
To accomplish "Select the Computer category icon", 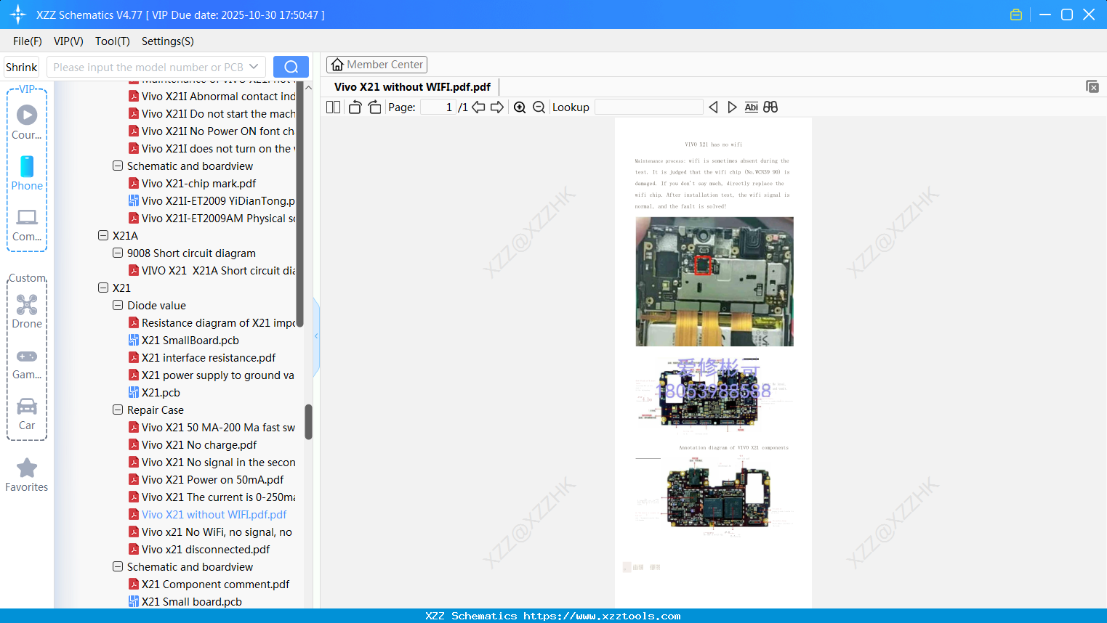I will (27, 224).
